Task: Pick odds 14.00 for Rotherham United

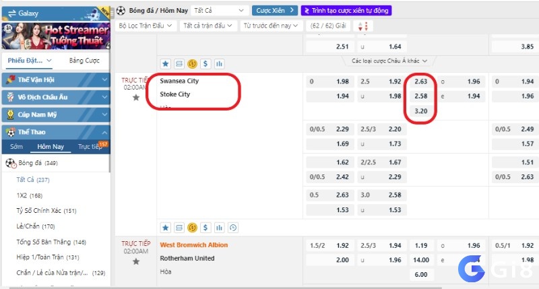Action: click(x=420, y=260)
